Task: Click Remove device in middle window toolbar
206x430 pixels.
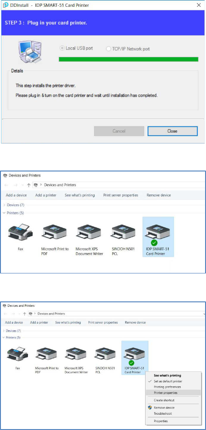Action: [x=159, y=195]
